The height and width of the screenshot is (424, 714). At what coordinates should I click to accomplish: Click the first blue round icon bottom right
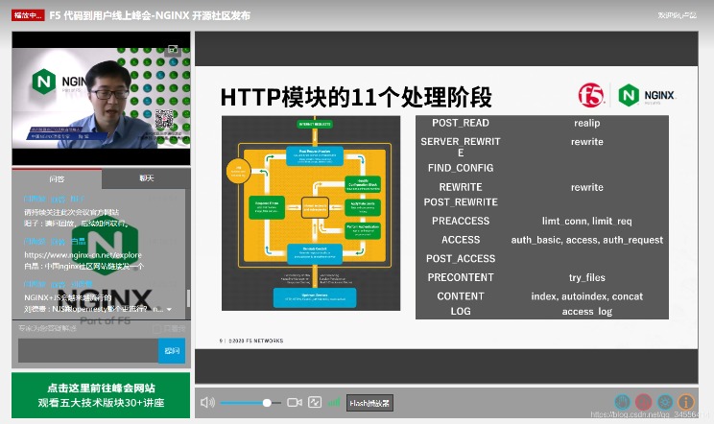click(623, 402)
